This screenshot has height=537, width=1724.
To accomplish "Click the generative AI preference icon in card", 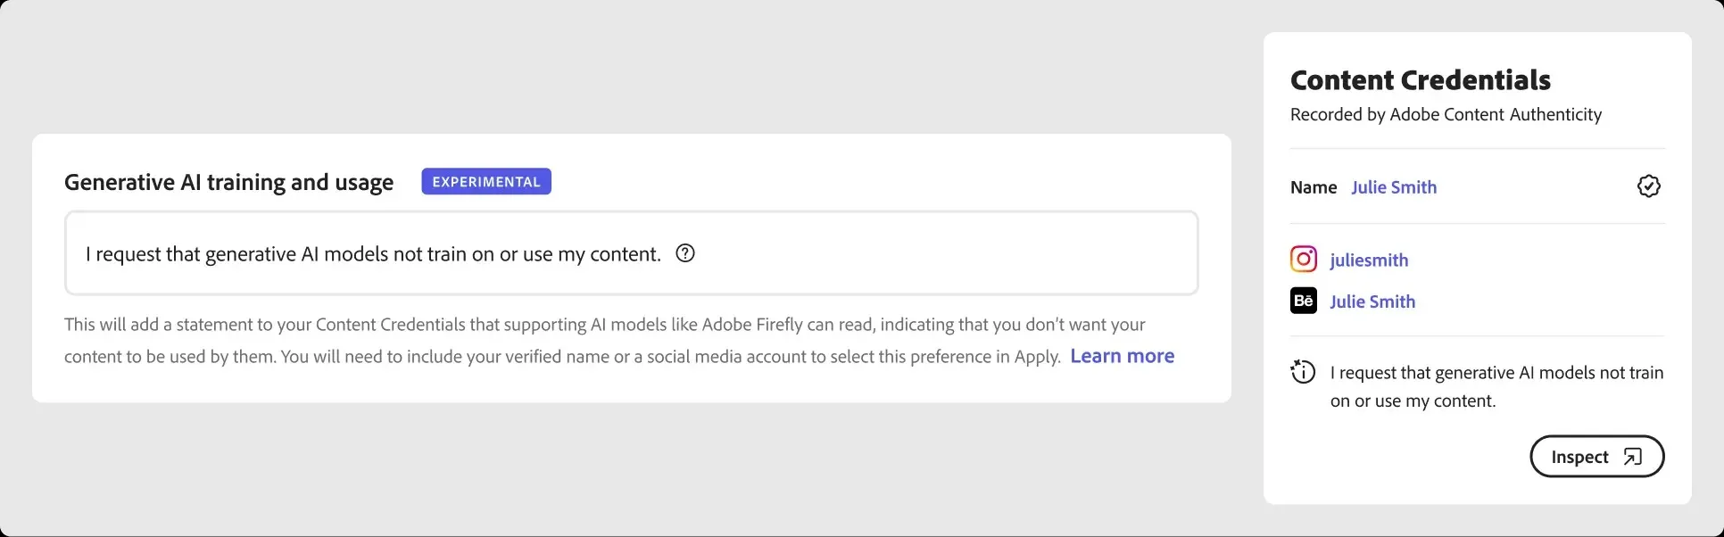I will point(1303,372).
